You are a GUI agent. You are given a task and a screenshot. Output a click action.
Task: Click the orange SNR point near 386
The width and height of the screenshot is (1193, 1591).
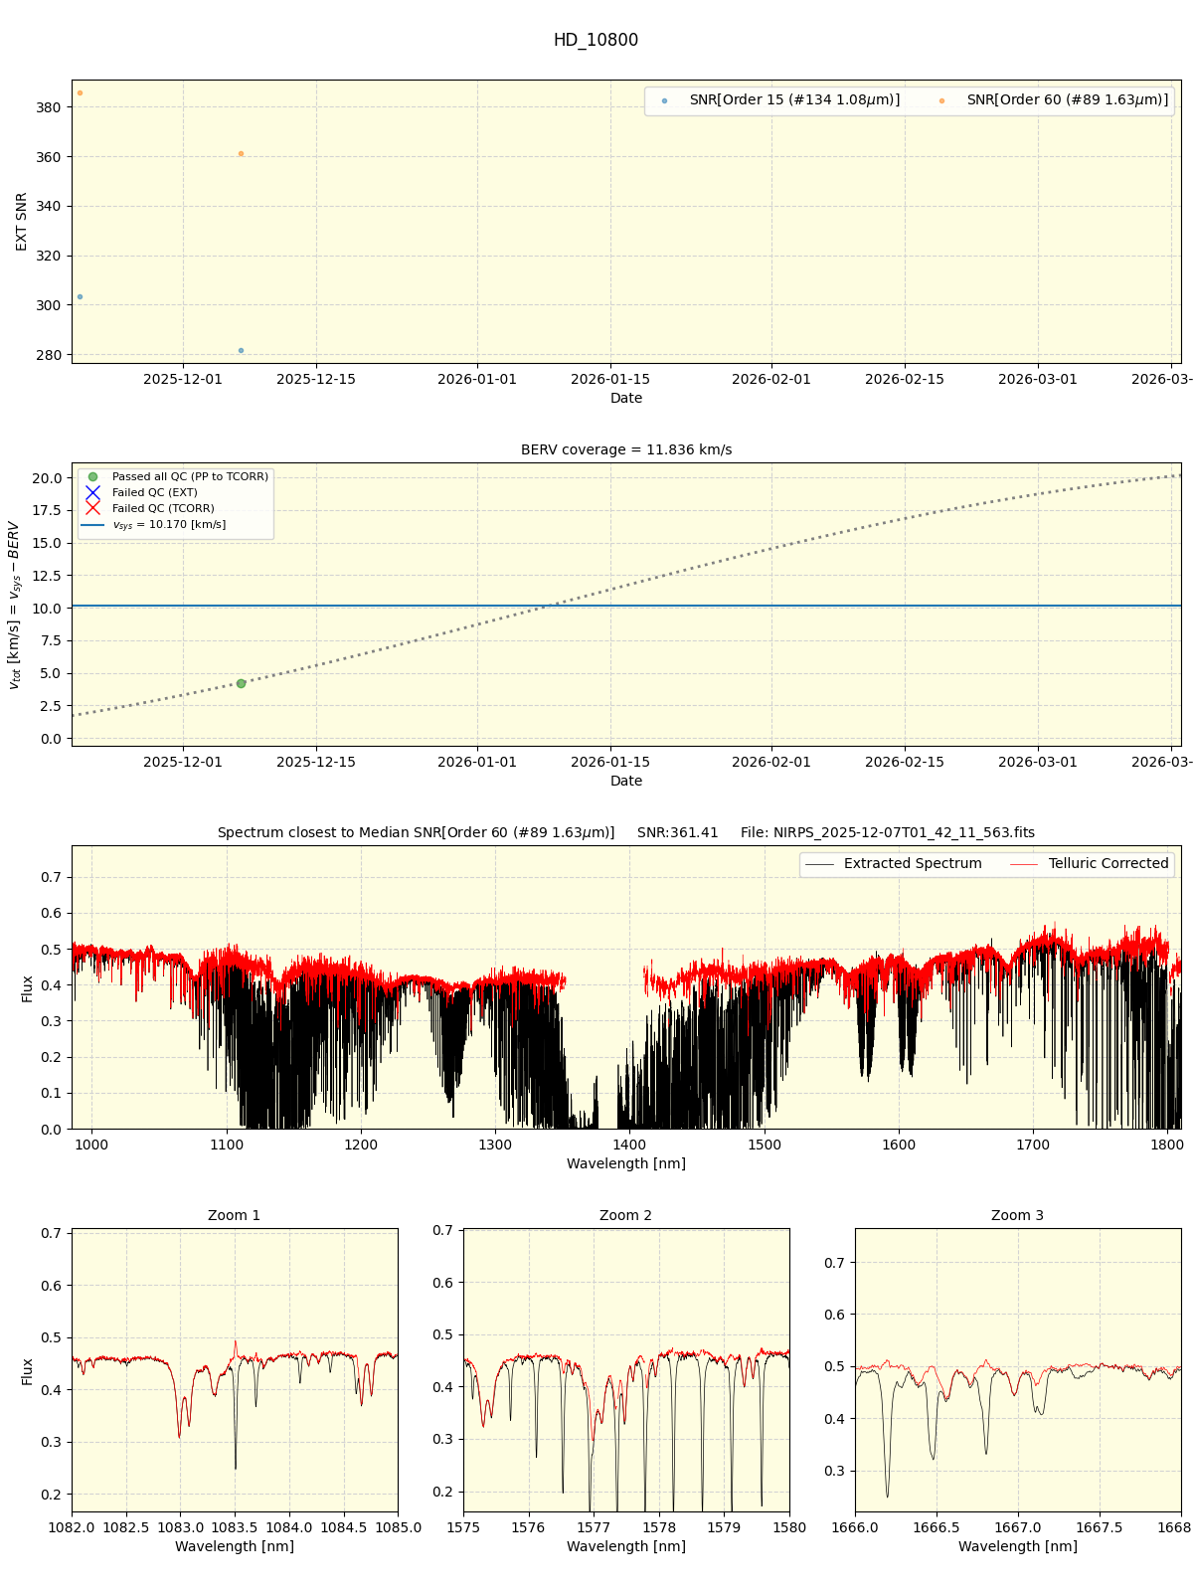(x=81, y=93)
